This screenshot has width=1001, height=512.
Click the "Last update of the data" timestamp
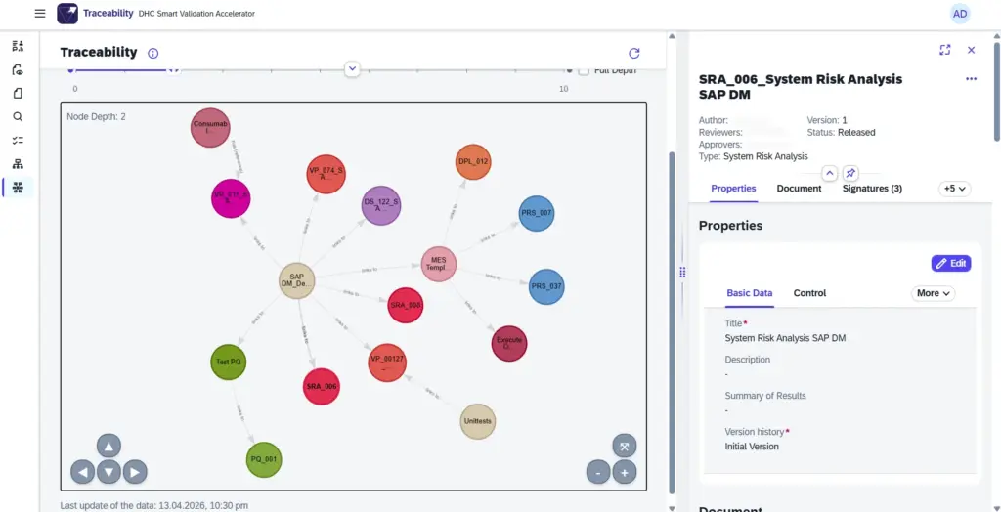pos(153,505)
